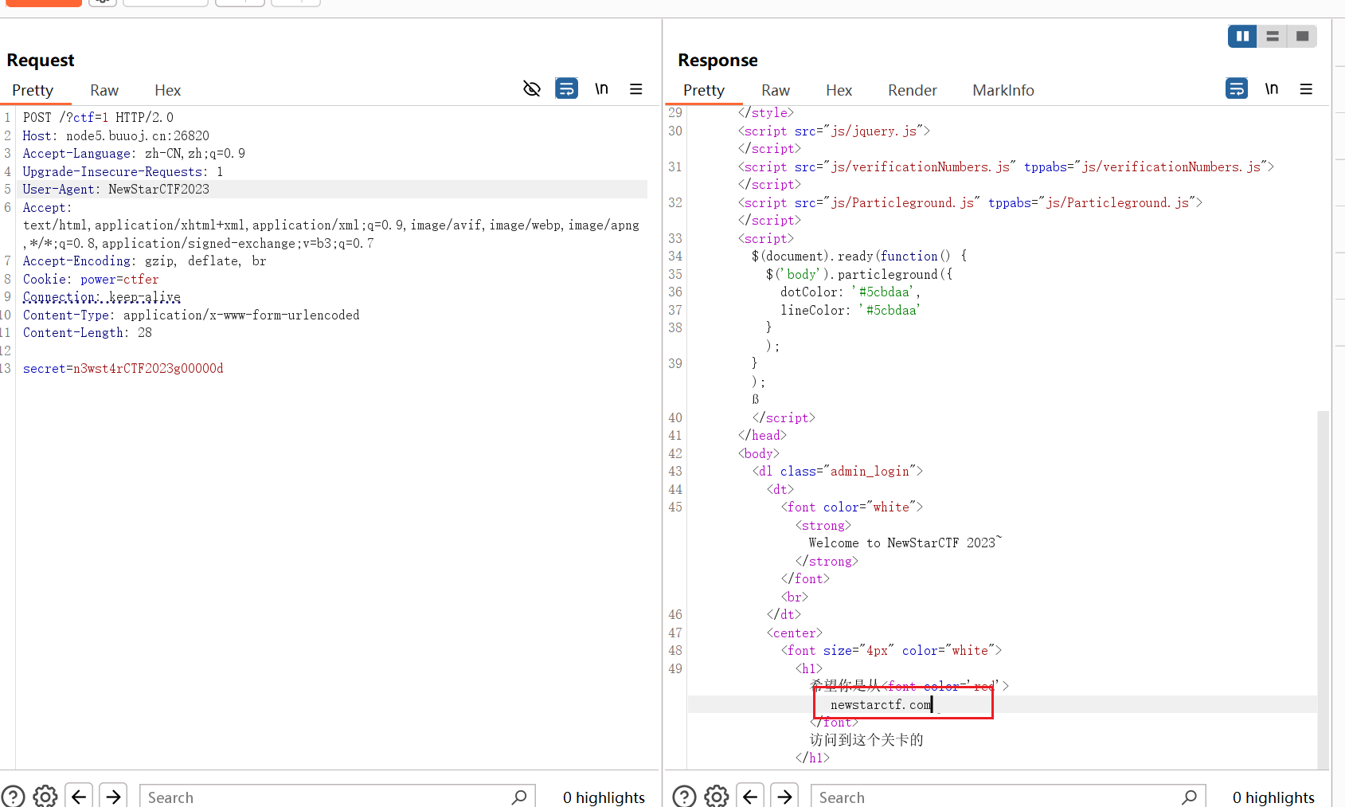Click the User-Agent NewStarCTF2023 header line
Screen dimensions: 1345x807
(x=116, y=189)
